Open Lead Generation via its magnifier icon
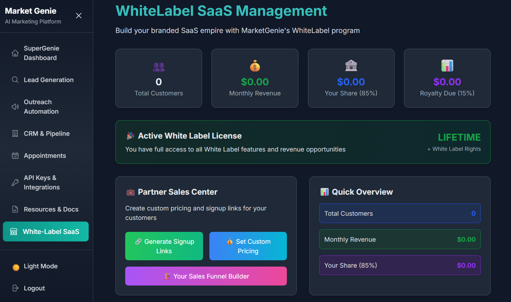The height and width of the screenshot is (302, 511). pyautogui.click(x=15, y=80)
